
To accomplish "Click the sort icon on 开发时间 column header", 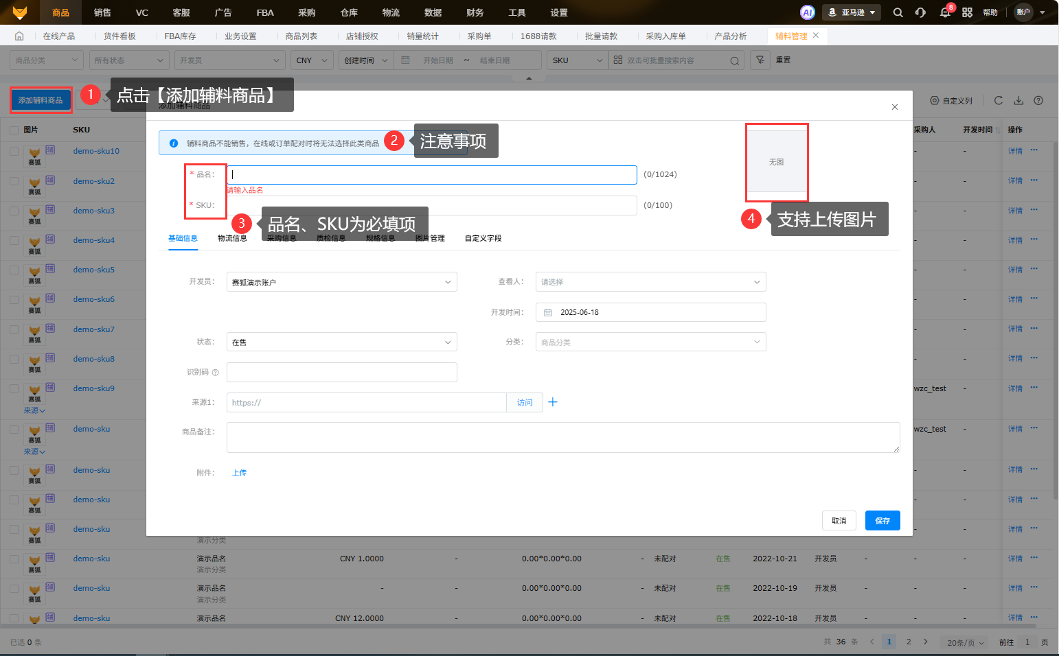I will click(x=998, y=130).
